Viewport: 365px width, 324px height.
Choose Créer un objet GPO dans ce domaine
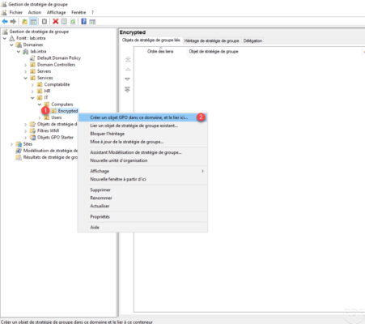[142, 117]
